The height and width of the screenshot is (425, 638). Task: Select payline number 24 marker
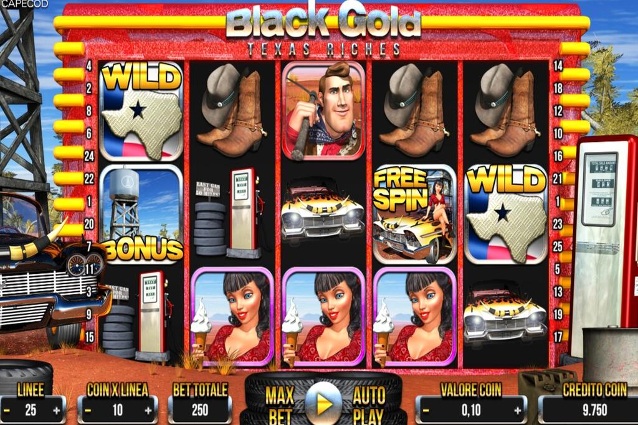[x=90, y=156]
